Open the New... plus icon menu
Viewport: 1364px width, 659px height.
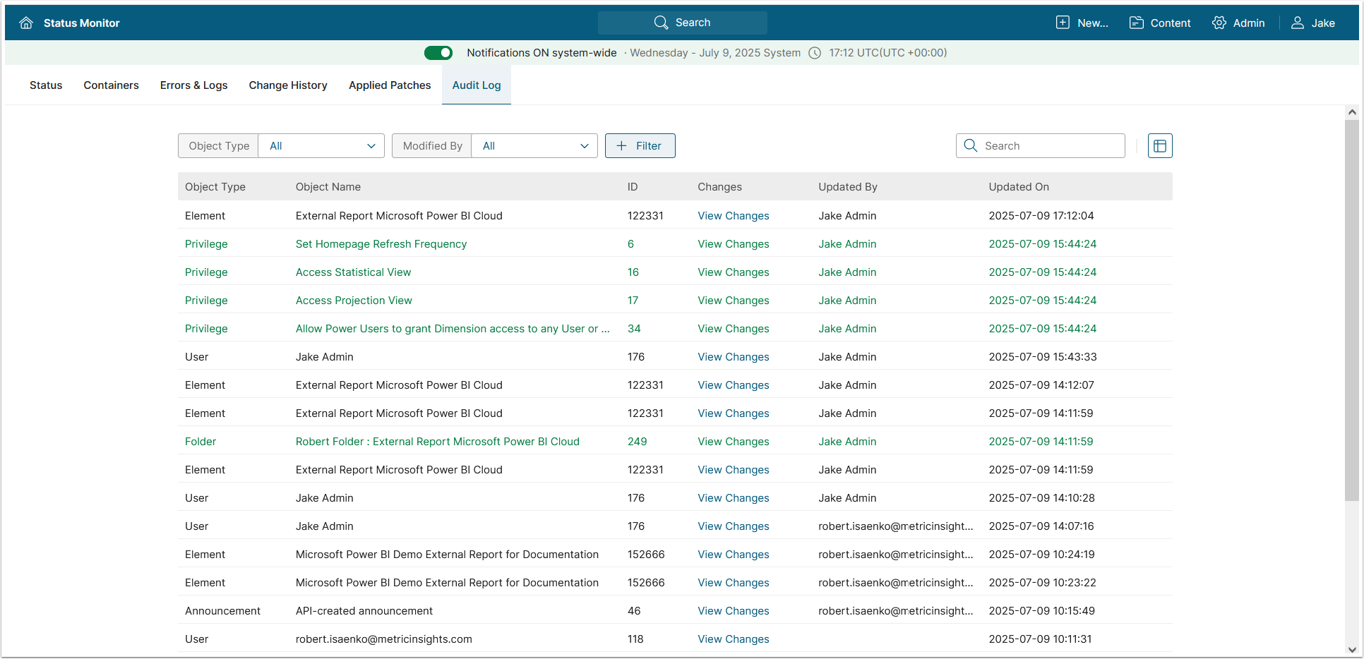click(1063, 23)
